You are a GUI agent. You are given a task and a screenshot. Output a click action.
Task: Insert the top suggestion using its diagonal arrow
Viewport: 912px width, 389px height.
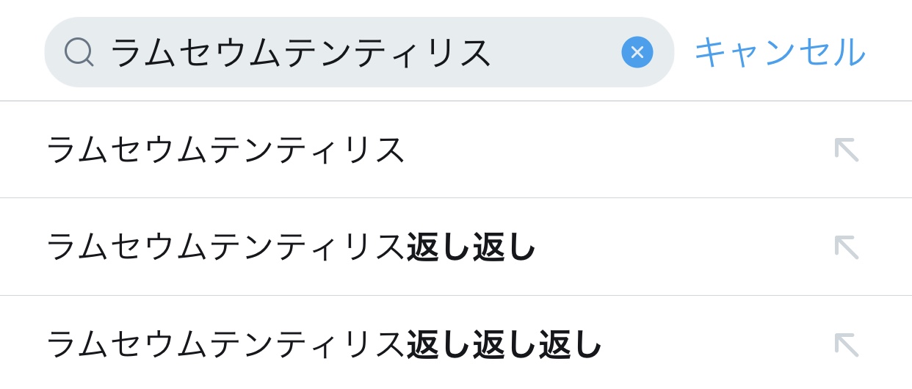(x=846, y=150)
